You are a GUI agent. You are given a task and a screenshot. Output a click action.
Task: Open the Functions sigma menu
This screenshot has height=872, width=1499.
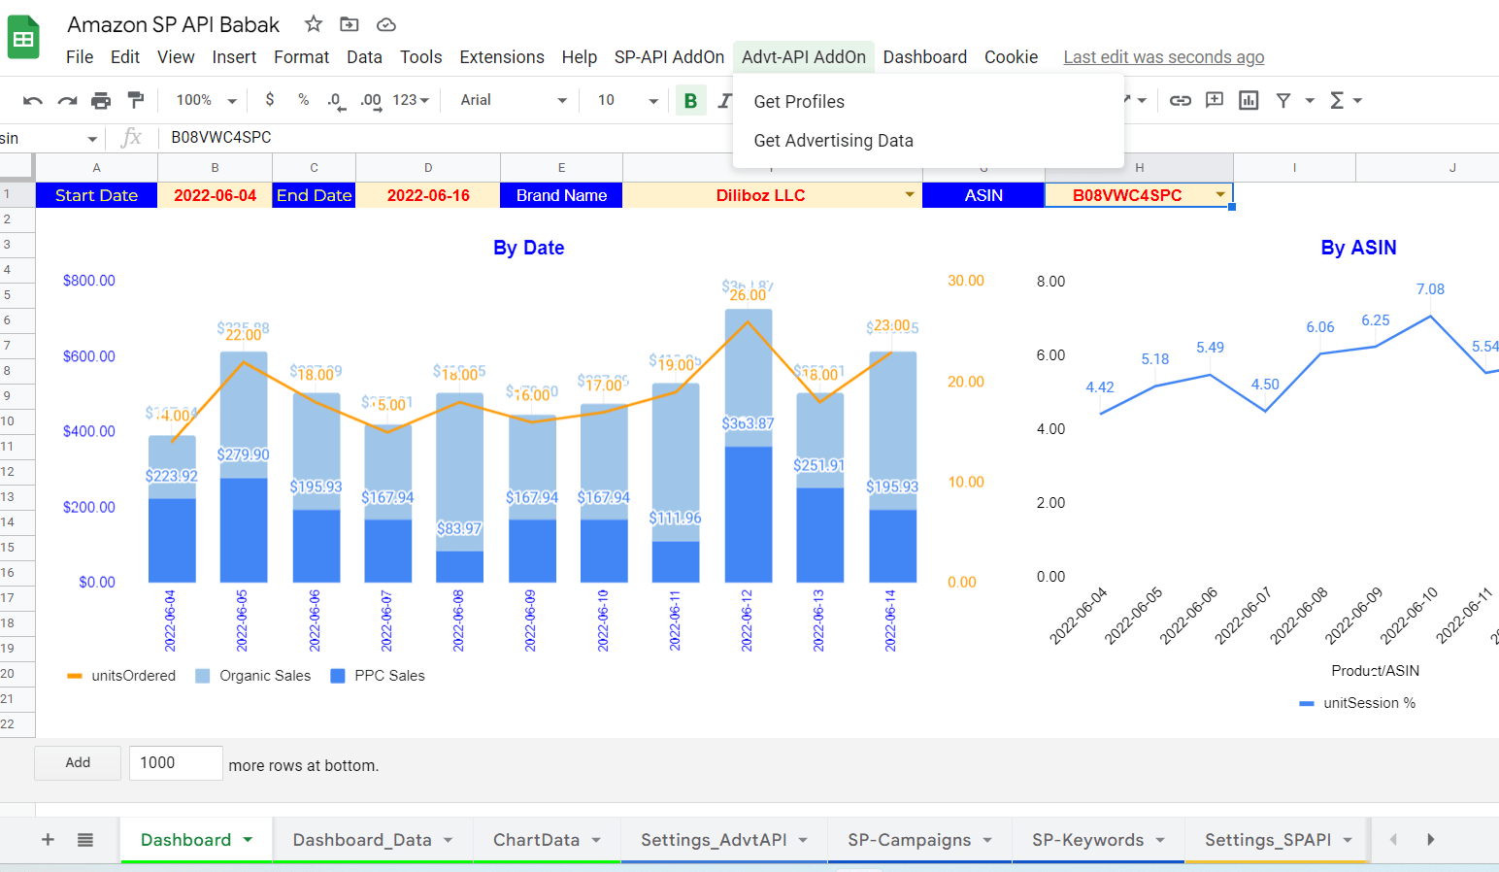pos(1345,100)
